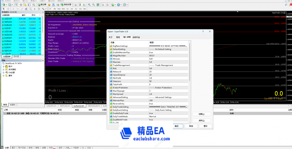Click the zoom in magnifier icon
The image size is (292, 149).
pyautogui.click(x=89, y=5)
